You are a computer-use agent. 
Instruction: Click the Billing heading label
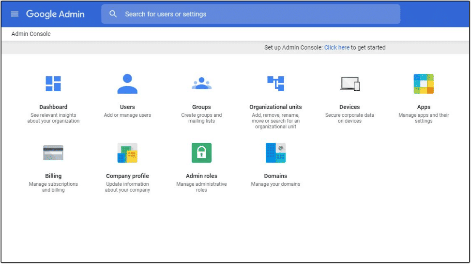53,176
